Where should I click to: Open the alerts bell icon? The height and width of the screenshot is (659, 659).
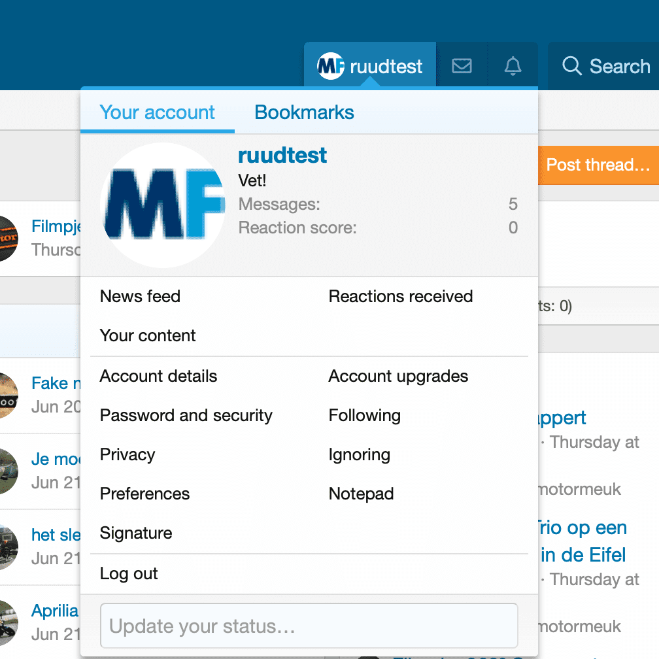pyautogui.click(x=513, y=66)
